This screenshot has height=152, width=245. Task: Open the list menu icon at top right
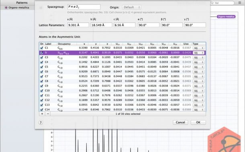(x=239, y=3)
